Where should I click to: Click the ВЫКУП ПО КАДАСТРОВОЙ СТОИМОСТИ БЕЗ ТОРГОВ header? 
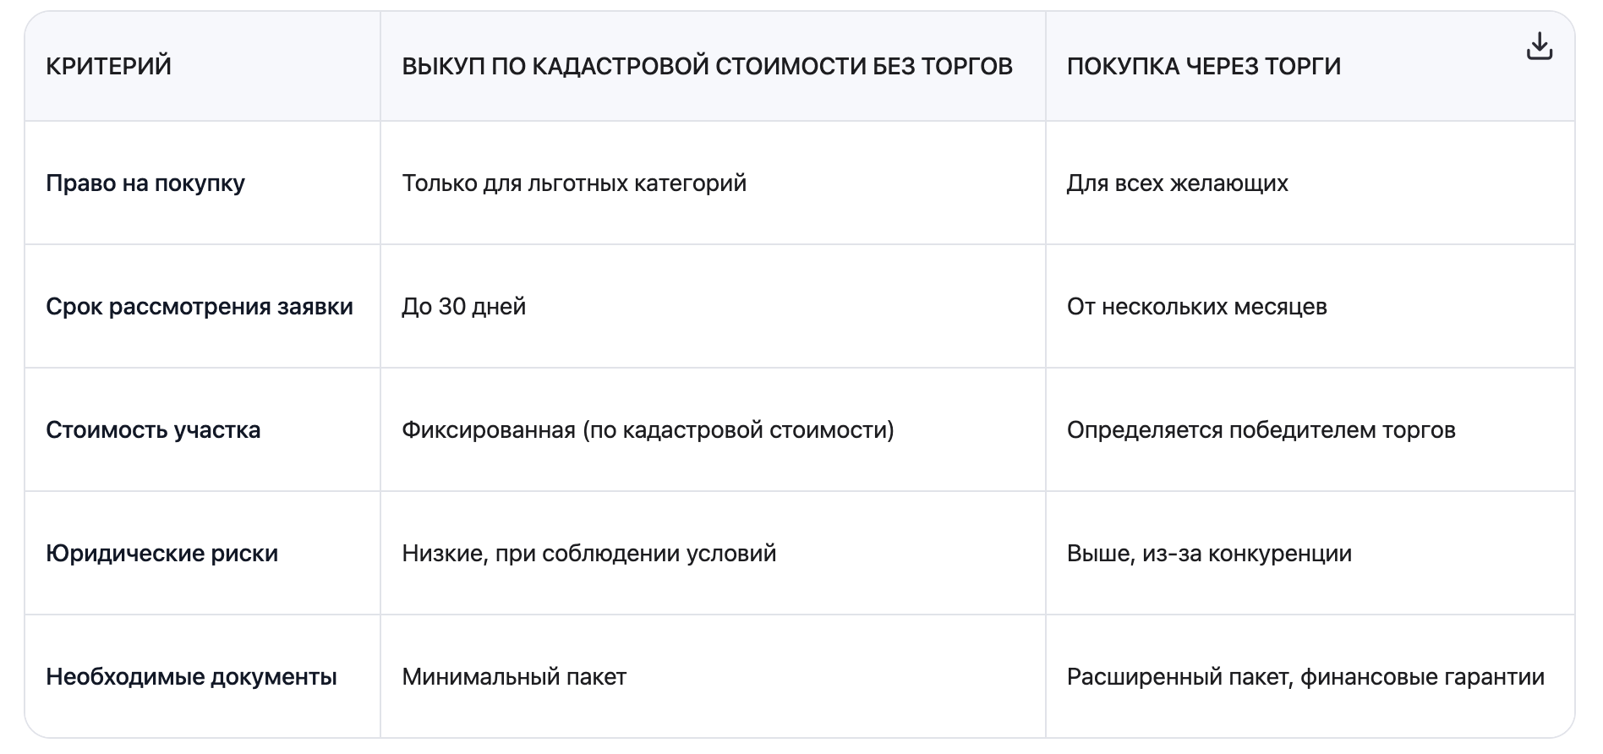(707, 66)
